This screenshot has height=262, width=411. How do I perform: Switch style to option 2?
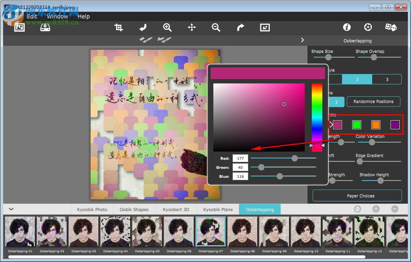pyautogui.click(x=357, y=79)
